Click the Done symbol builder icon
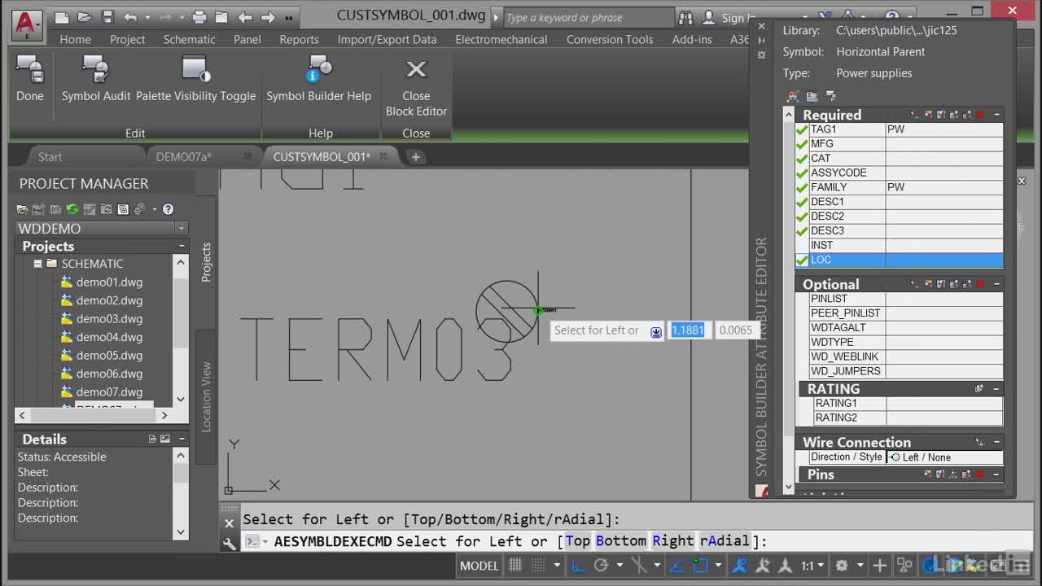 (x=30, y=79)
